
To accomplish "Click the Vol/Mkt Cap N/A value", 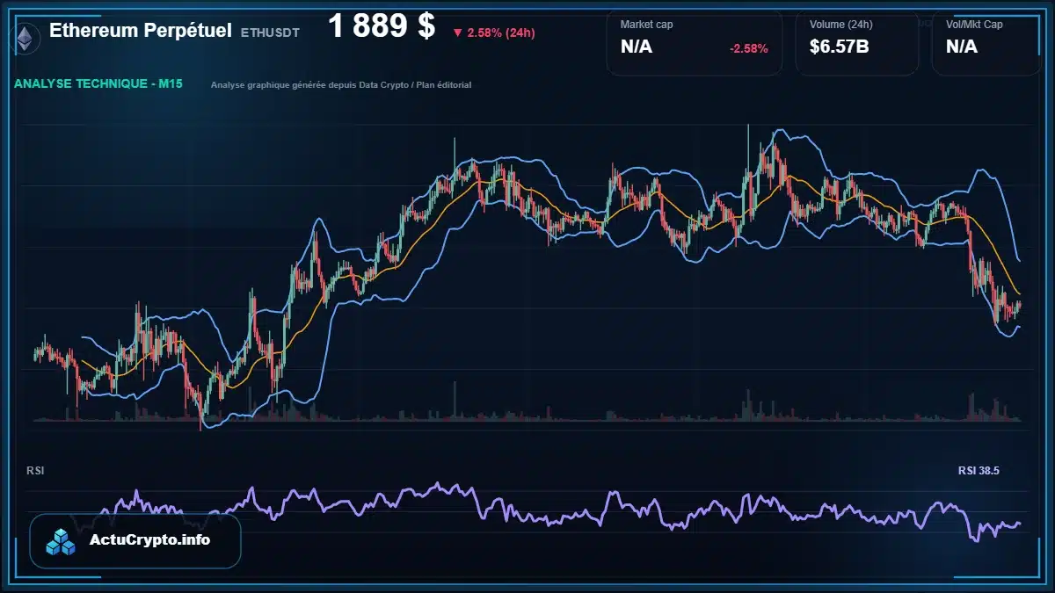I will click(962, 47).
